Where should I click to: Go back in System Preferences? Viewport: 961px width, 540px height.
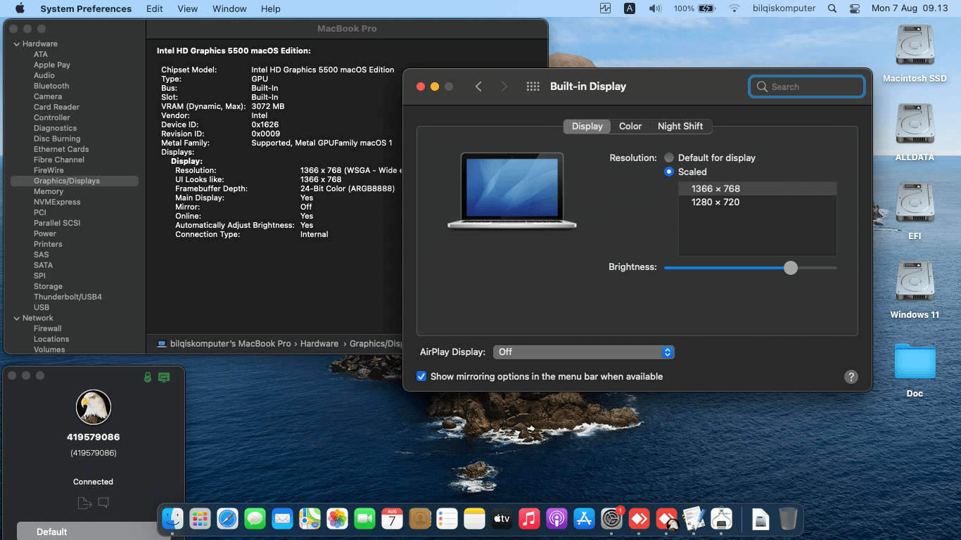pyautogui.click(x=478, y=86)
